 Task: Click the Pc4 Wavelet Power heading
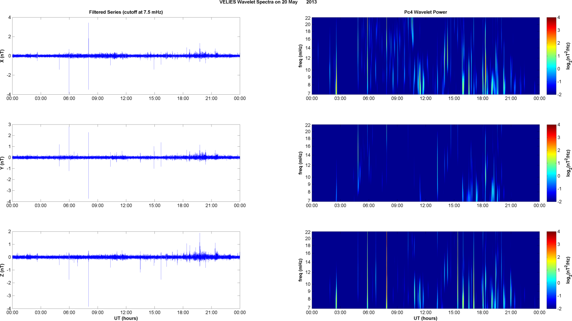pos(426,12)
